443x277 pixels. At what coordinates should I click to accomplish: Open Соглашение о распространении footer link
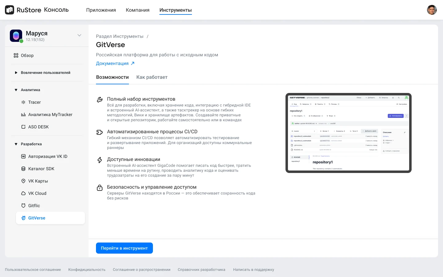pos(142,270)
